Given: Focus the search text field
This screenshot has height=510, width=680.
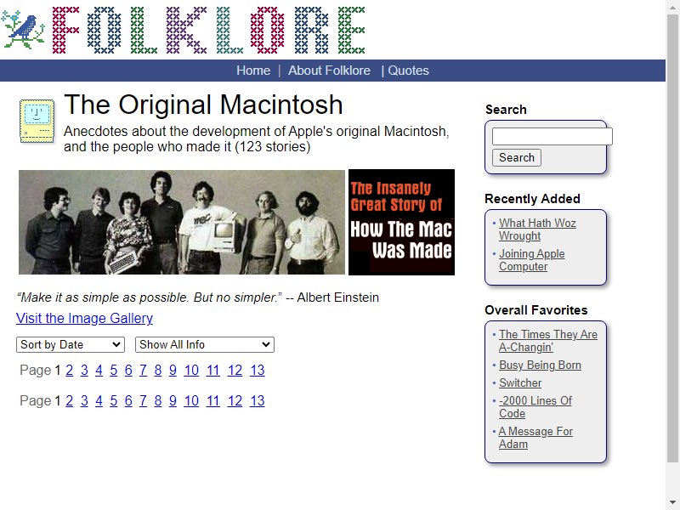Looking at the screenshot, I should (552, 137).
